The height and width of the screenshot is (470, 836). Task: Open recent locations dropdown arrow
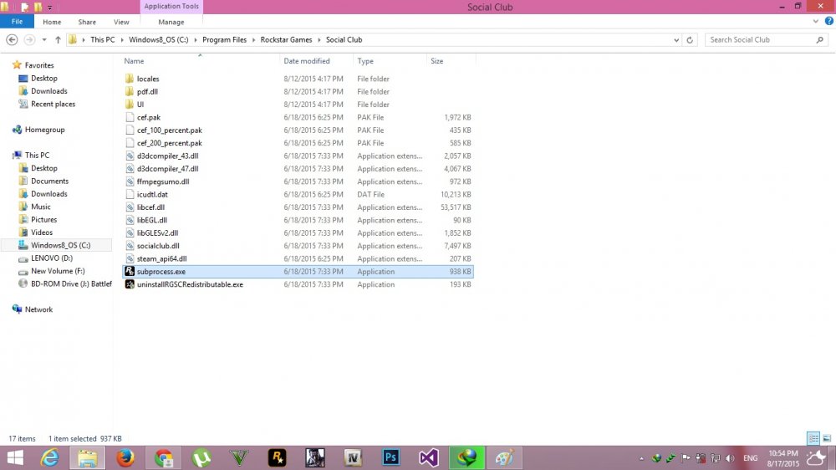point(44,39)
